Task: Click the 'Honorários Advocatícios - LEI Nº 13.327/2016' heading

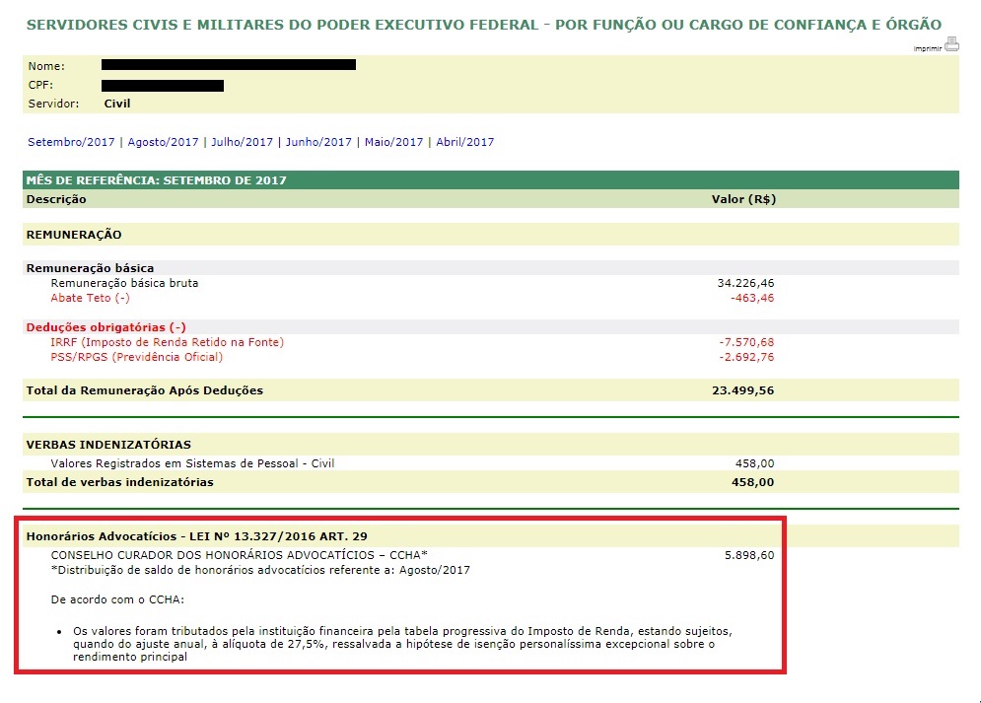Action: coord(196,536)
